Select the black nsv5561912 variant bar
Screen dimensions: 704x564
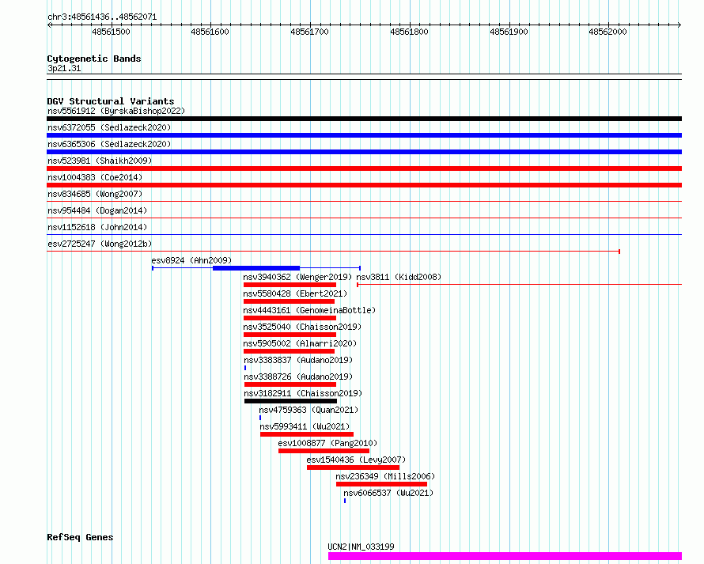click(364, 119)
